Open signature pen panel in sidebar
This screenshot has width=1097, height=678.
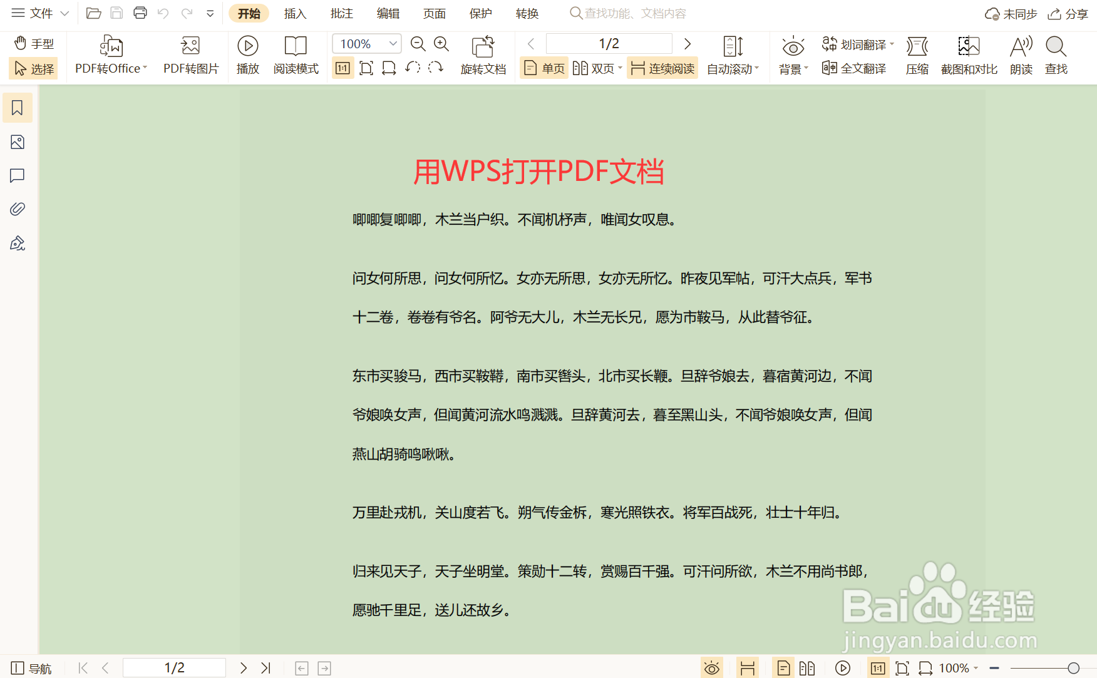18,243
